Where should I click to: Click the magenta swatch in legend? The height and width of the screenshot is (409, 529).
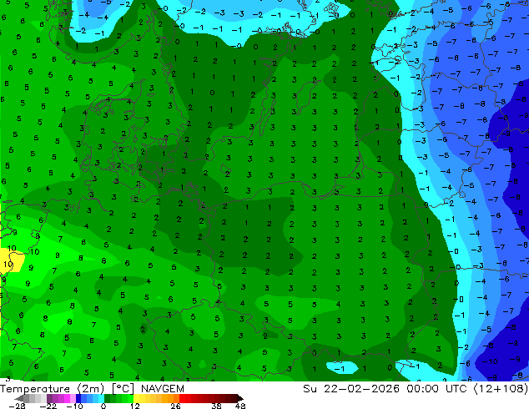click(x=67, y=398)
